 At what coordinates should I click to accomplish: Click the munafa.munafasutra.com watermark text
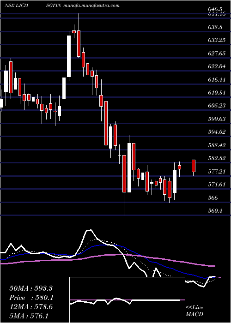91,6
